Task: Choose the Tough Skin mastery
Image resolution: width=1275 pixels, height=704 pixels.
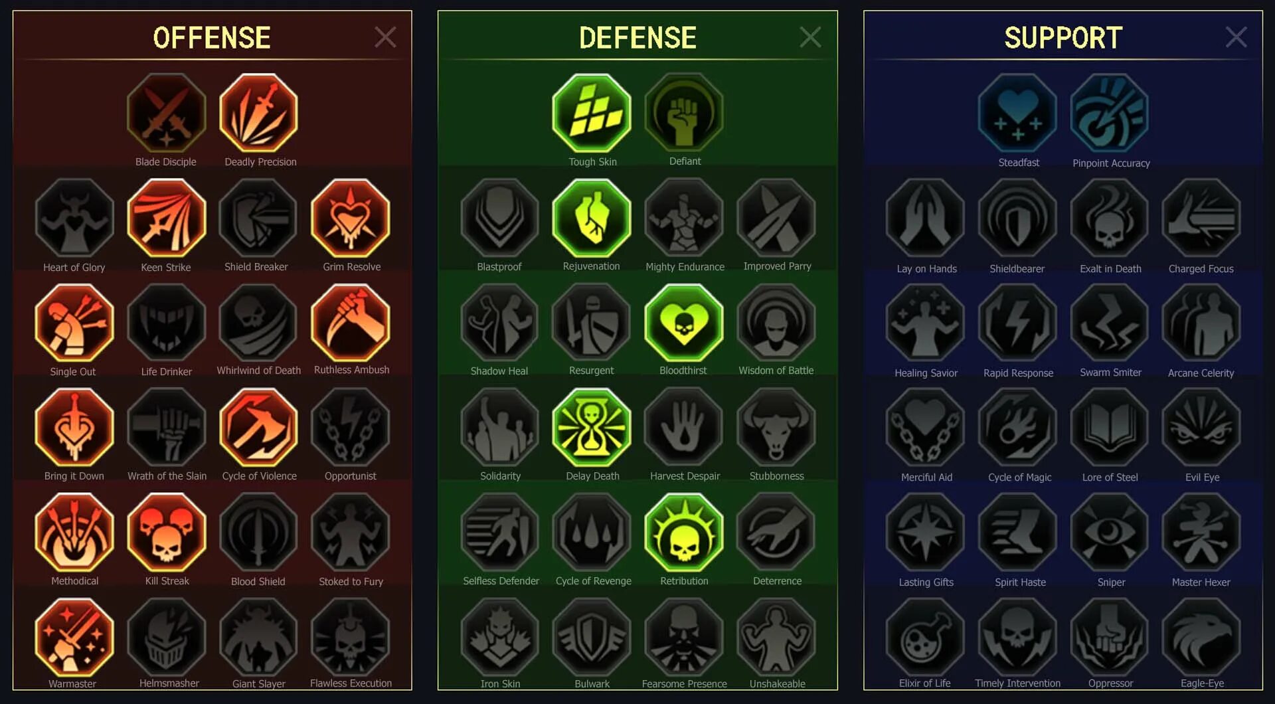Action: [x=592, y=113]
